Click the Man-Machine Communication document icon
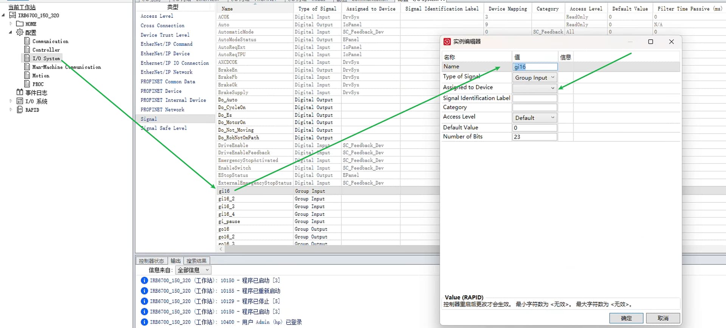This screenshot has width=726, height=328. click(x=27, y=67)
